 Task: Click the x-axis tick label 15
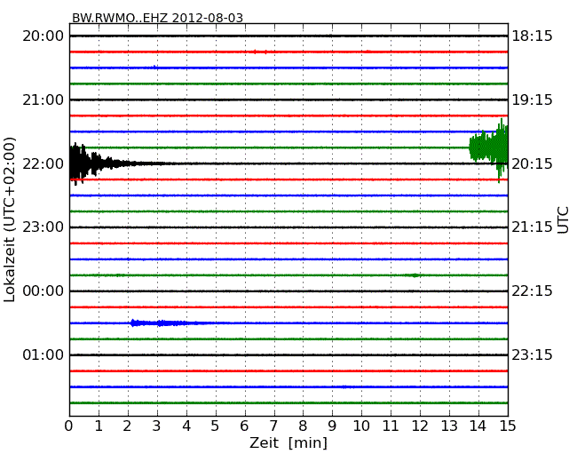pyautogui.click(x=508, y=426)
